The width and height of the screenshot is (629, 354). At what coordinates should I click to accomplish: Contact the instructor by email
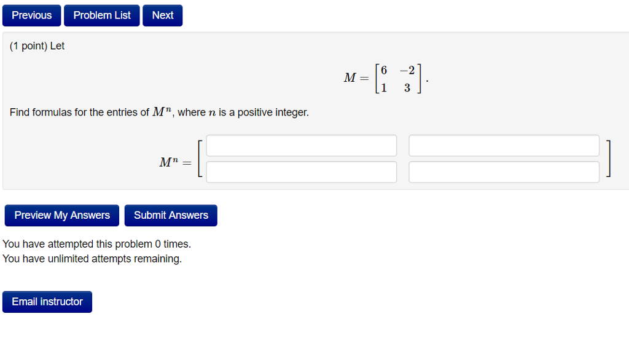click(x=47, y=302)
